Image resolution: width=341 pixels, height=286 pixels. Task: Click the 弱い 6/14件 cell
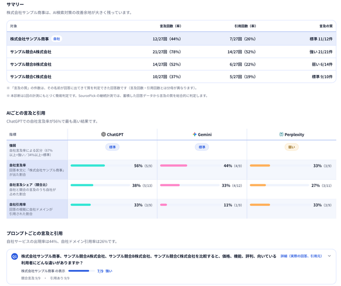[x=322, y=64]
